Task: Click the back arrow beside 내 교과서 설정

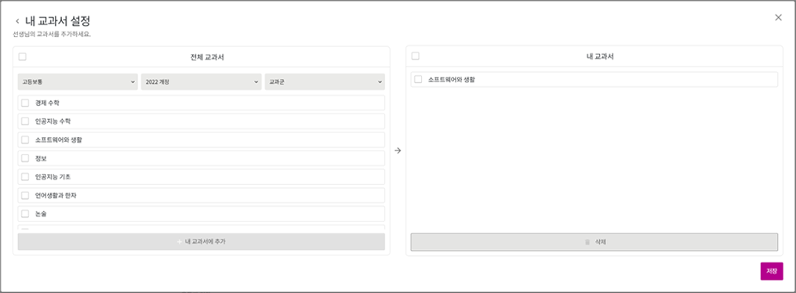Action: 17,21
